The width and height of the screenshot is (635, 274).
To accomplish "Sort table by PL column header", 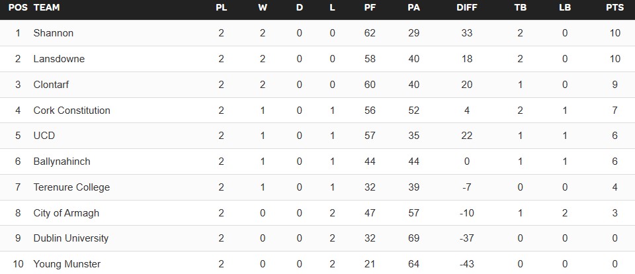I will pyautogui.click(x=222, y=8).
